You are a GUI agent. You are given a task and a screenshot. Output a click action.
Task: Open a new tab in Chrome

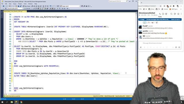tap(141, 3)
